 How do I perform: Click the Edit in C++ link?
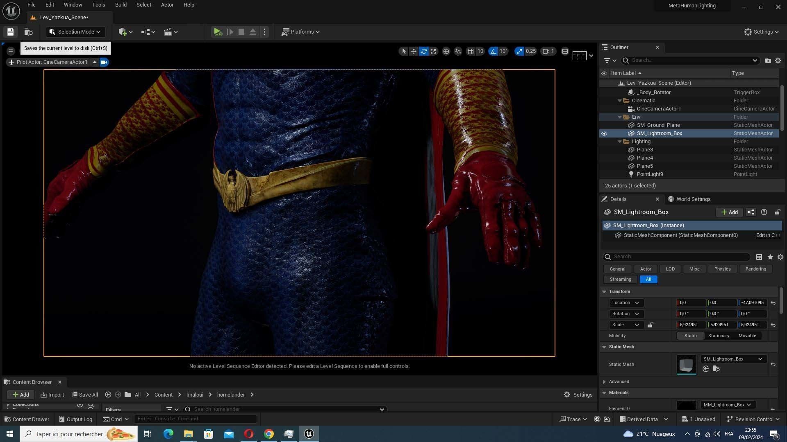point(768,235)
